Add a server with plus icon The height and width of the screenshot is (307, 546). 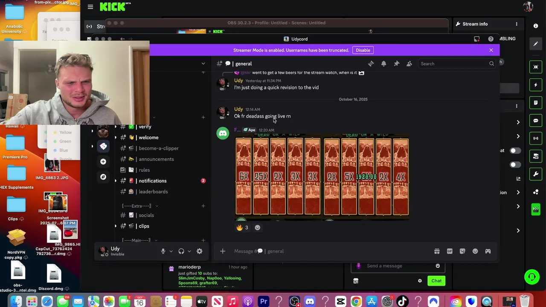pyautogui.click(x=103, y=162)
